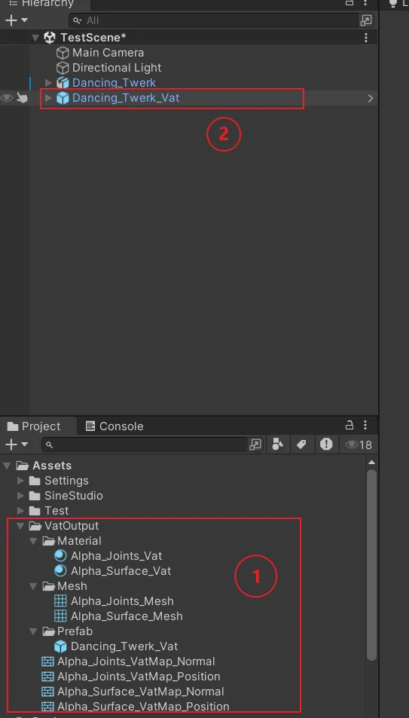Open search-by-label tag icon in Project

[x=301, y=445]
